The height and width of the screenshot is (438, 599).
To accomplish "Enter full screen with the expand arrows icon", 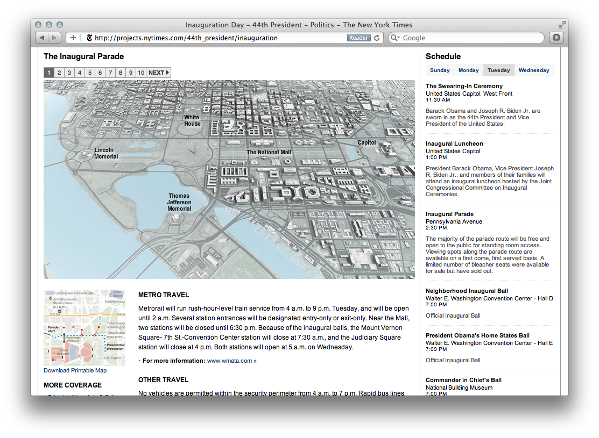I will pyautogui.click(x=562, y=25).
